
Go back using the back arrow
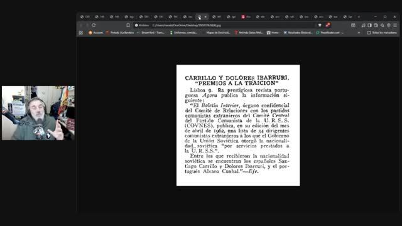point(81,25)
